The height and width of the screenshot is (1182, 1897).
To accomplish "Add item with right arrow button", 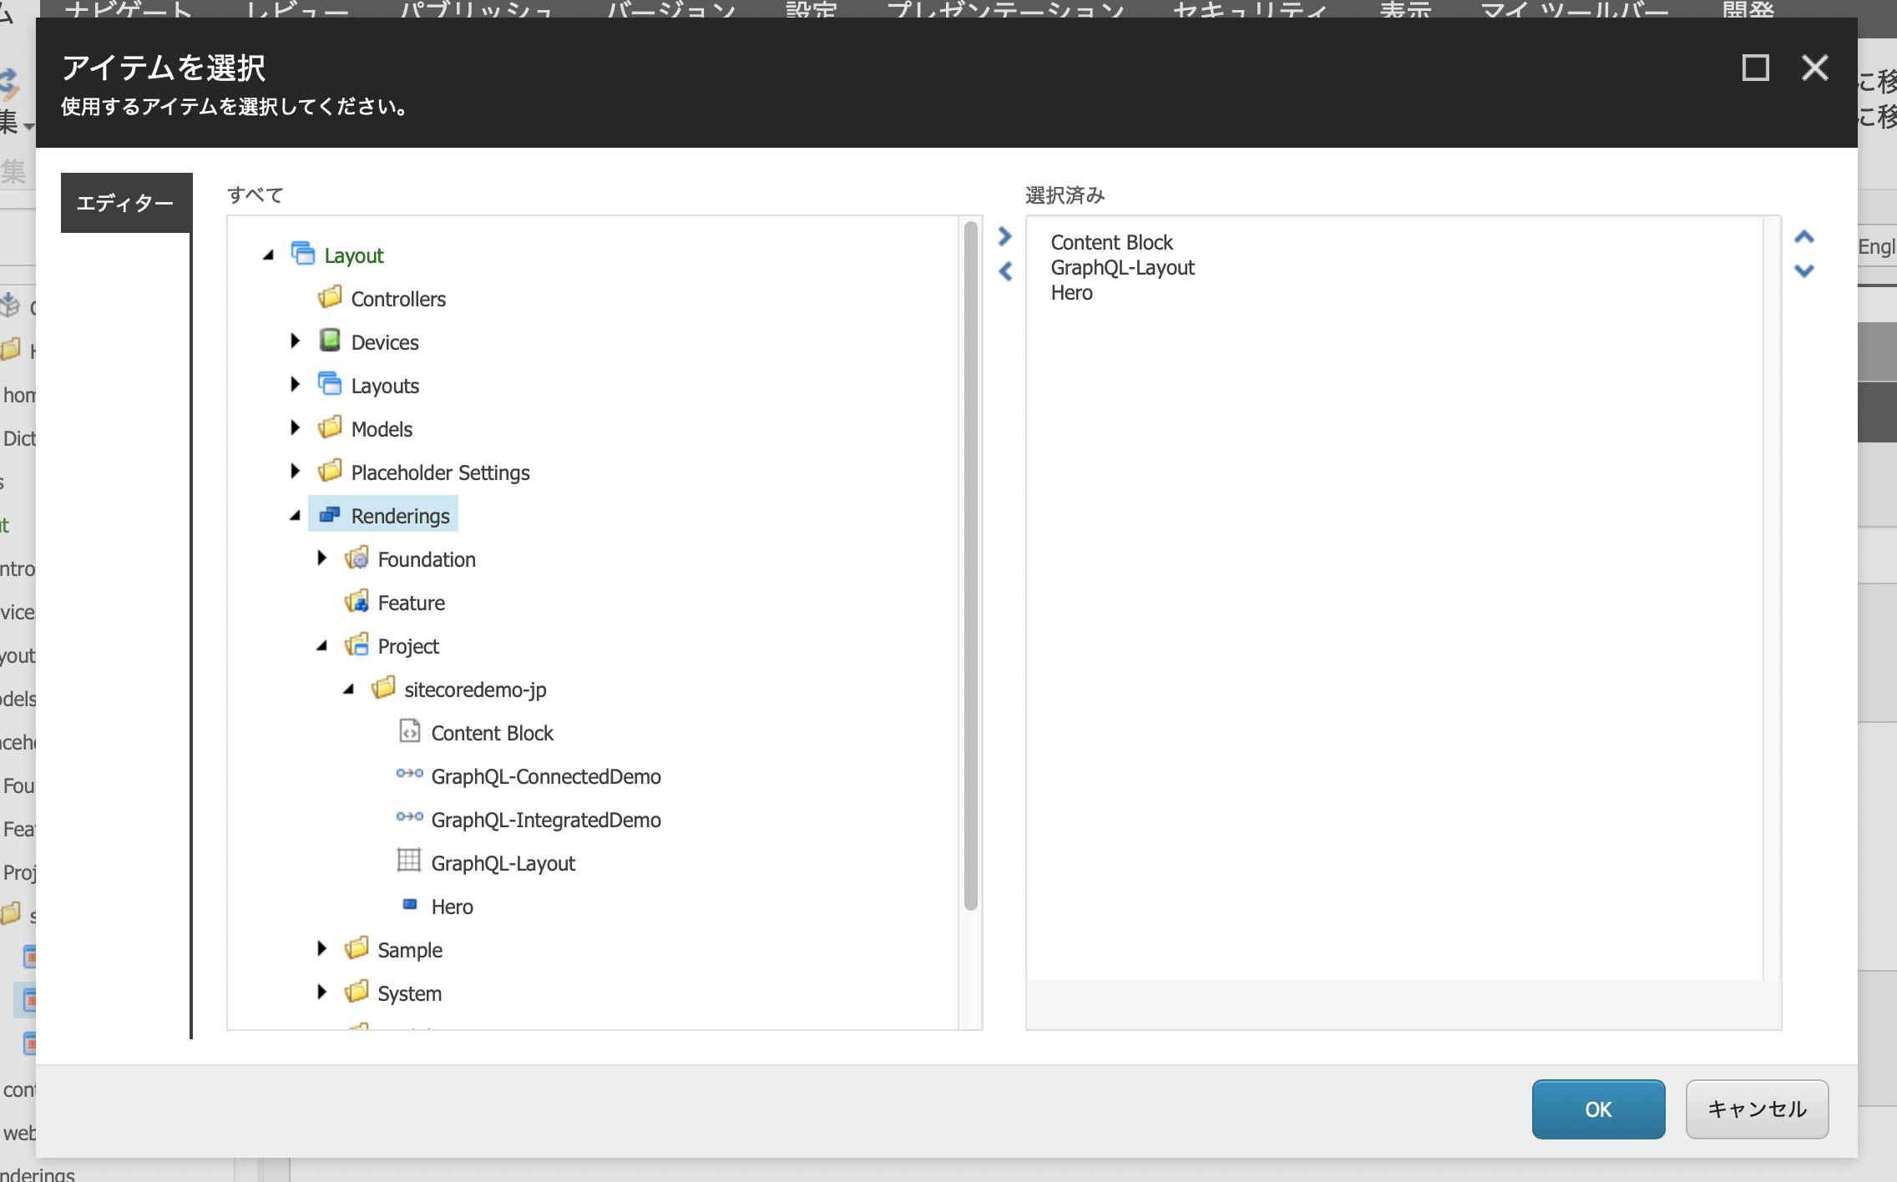I will coord(1005,237).
